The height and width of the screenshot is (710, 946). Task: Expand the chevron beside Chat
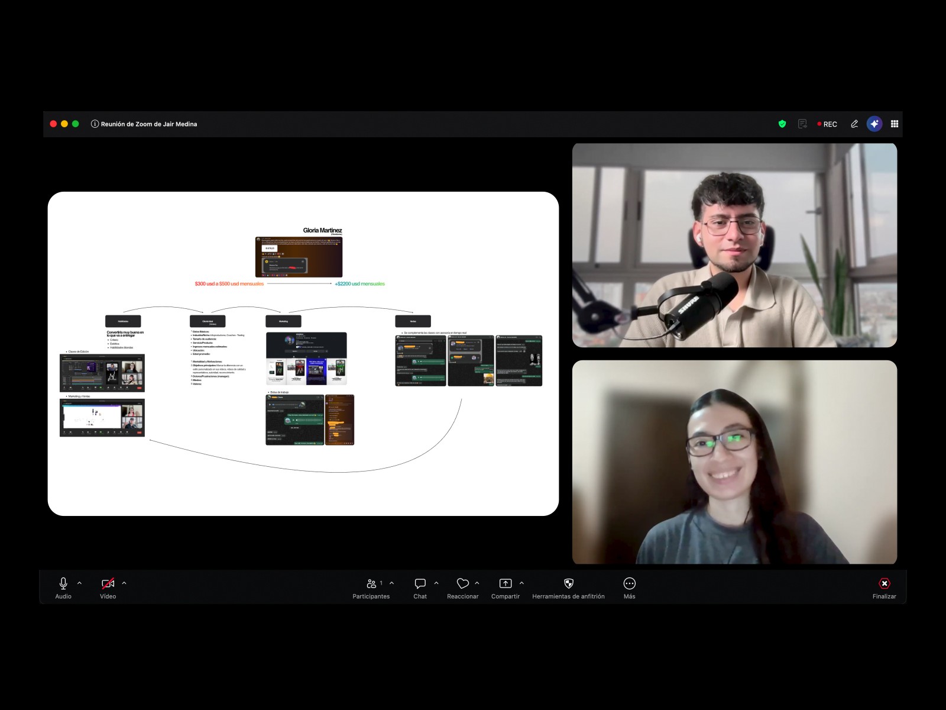(436, 583)
